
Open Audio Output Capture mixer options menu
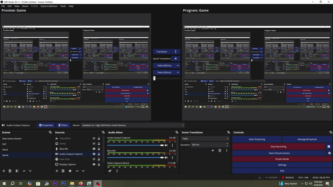(172, 145)
